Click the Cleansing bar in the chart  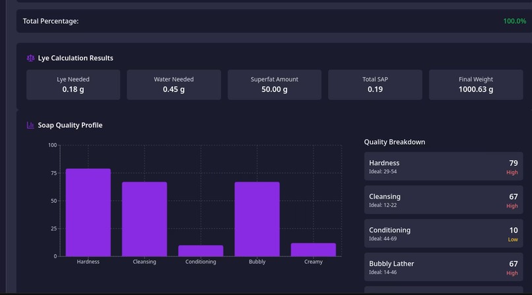(145, 219)
